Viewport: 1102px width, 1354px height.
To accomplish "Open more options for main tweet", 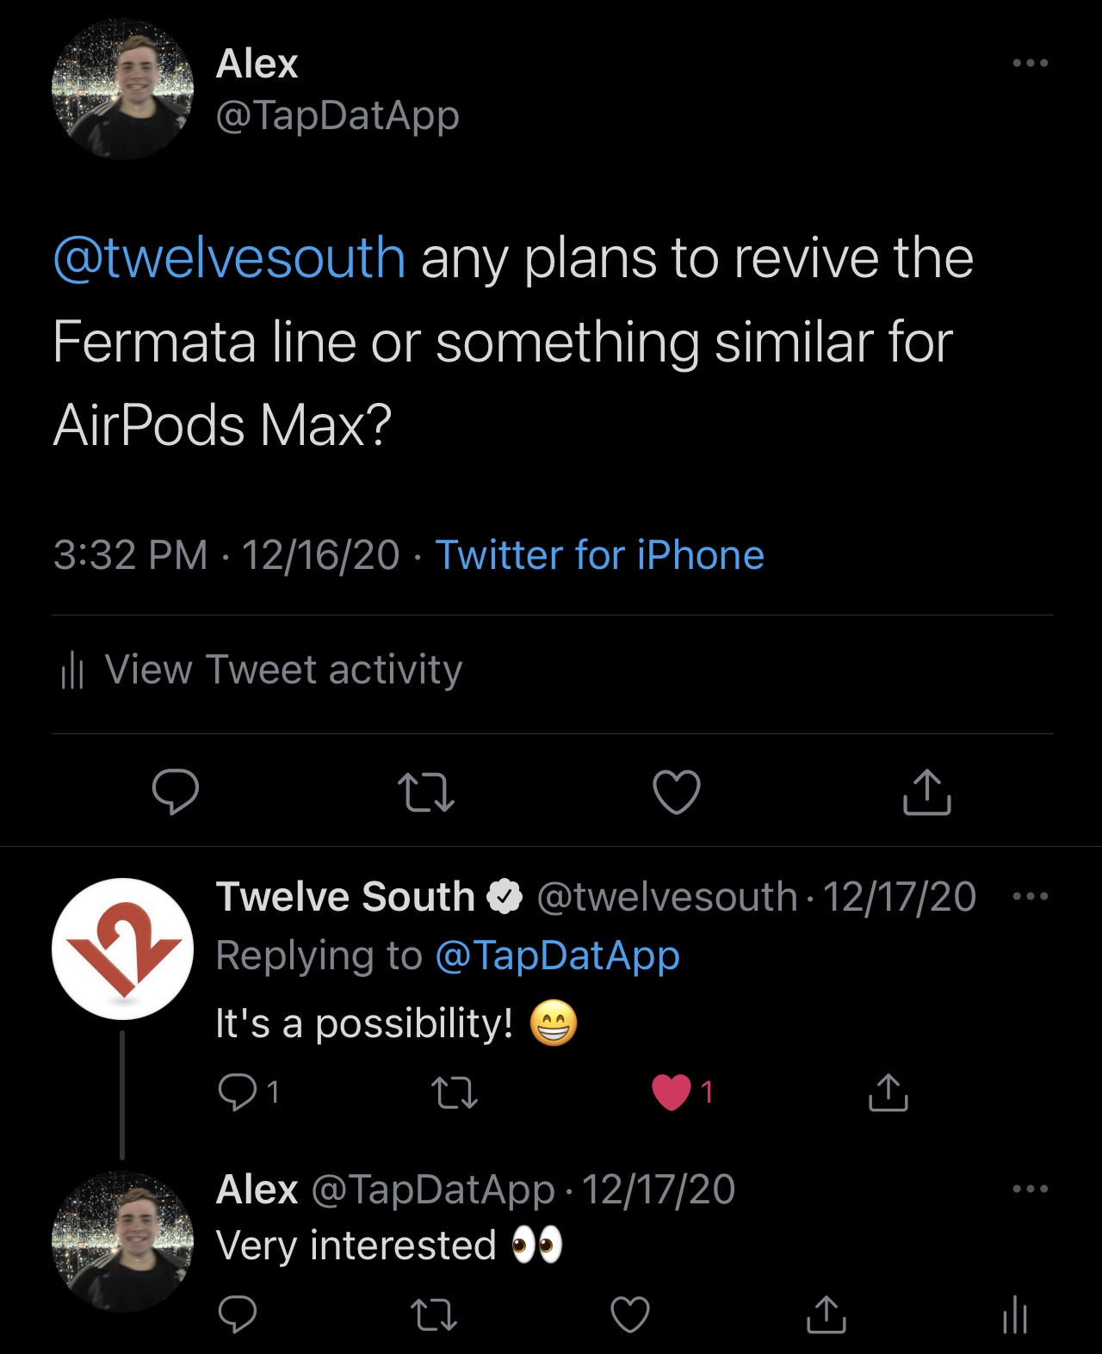I will (x=1030, y=64).
